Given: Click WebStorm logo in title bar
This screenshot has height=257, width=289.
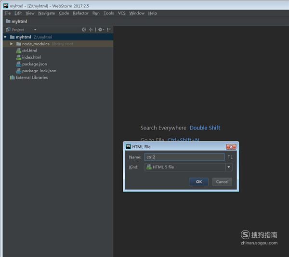Looking at the screenshot, I should click(6, 6).
